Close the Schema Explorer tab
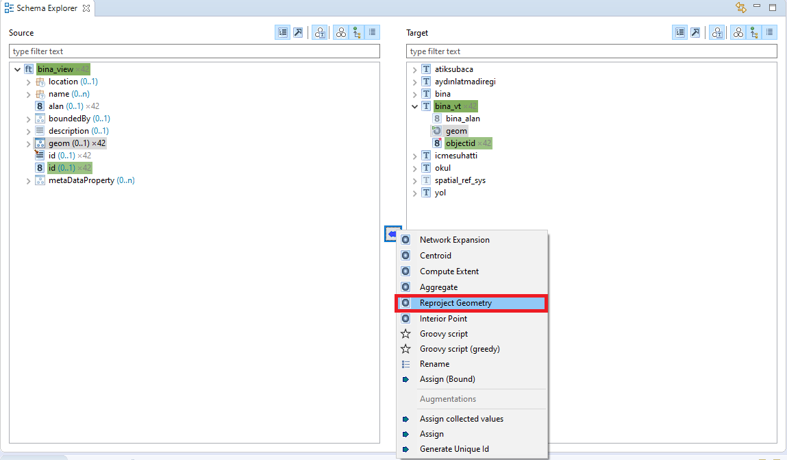This screenshot has height=460, width=787. click(86, 8)
